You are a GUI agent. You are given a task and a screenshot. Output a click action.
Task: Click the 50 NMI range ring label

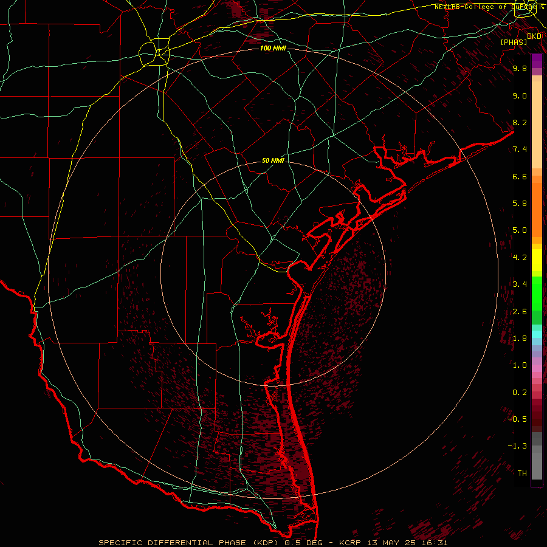pos(273,161)
